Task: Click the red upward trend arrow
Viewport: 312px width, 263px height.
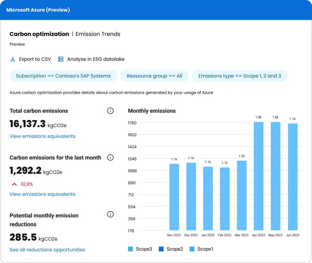Action: [14, 184]
